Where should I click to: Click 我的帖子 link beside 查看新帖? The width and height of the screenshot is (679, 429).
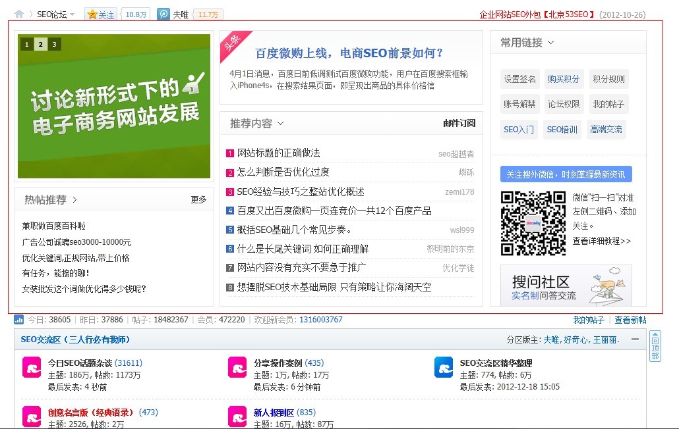589,320
